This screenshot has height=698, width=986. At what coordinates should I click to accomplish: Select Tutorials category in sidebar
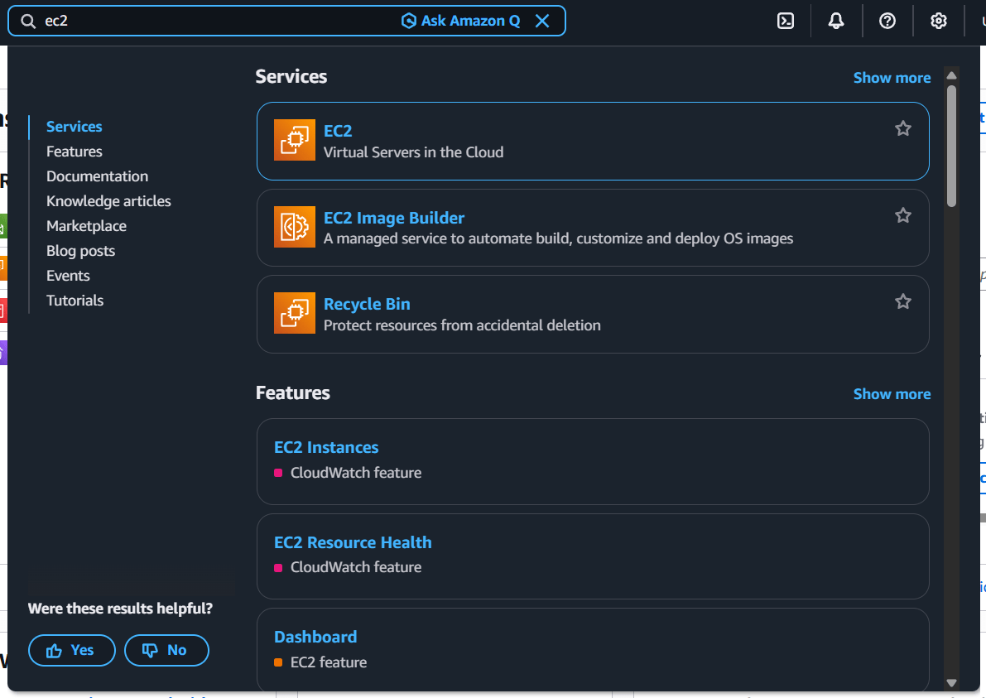coord(75,301)
